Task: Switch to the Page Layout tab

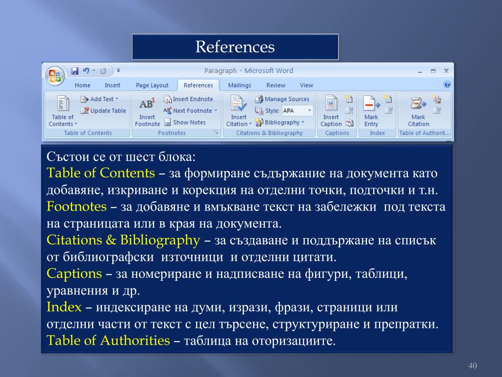Action: [x=152, y=85]
